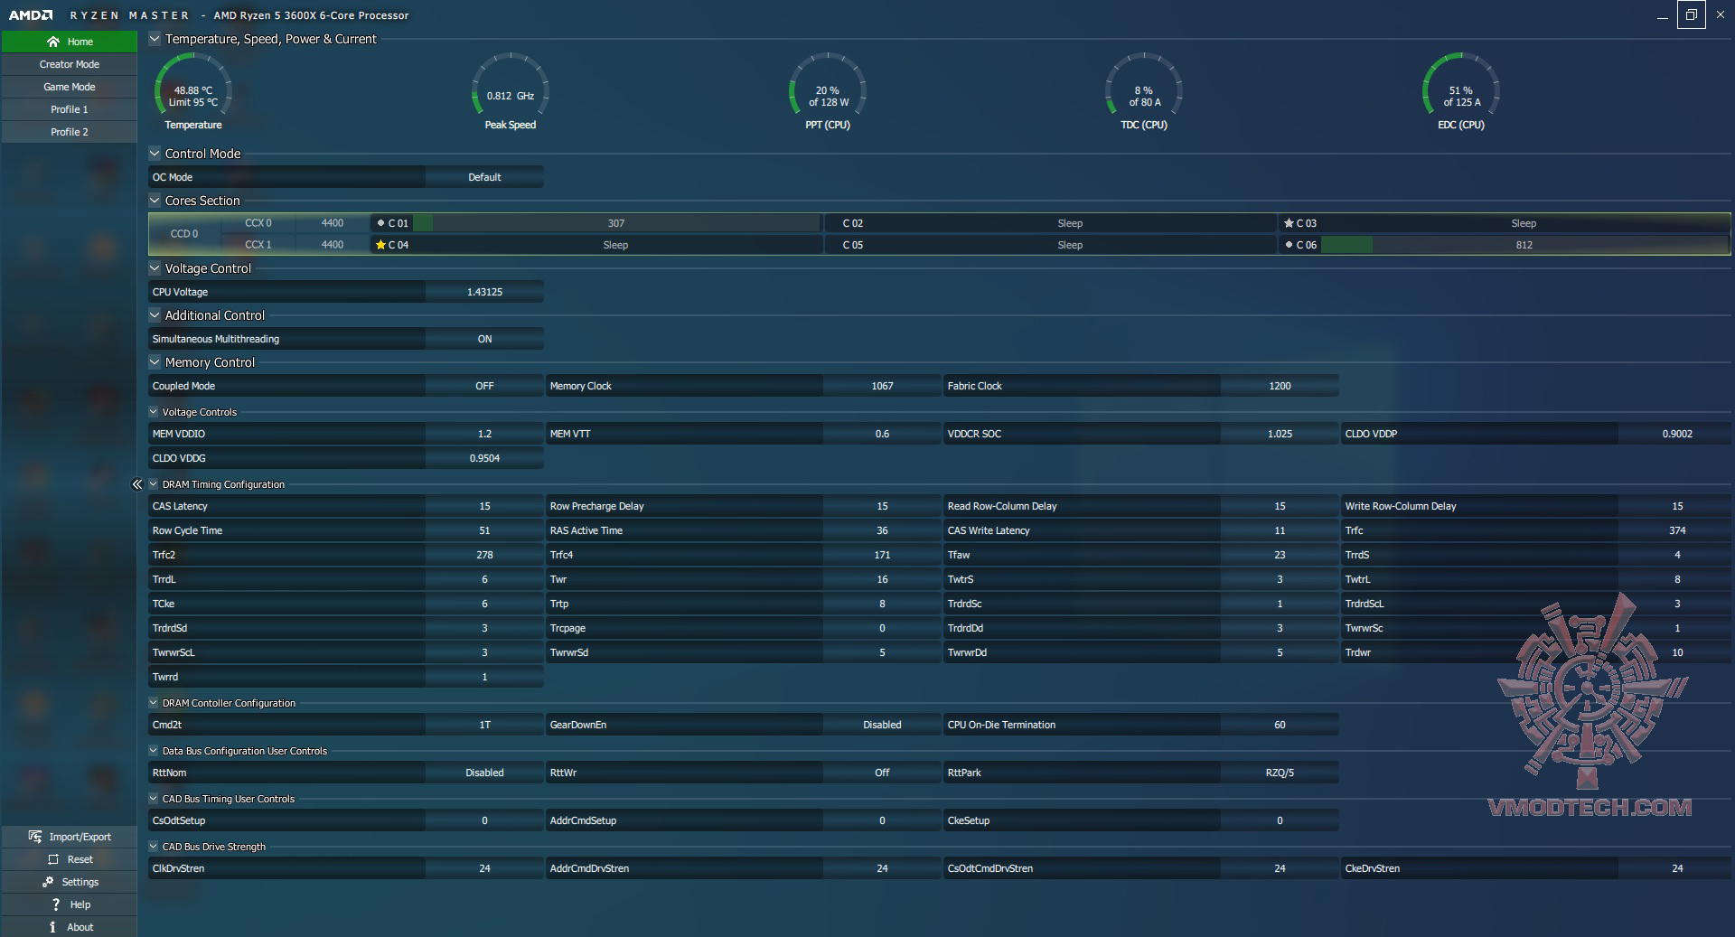Switch to Game Mode
Image resolution: width=1735 pixels, height=937 pixels.
70,87
